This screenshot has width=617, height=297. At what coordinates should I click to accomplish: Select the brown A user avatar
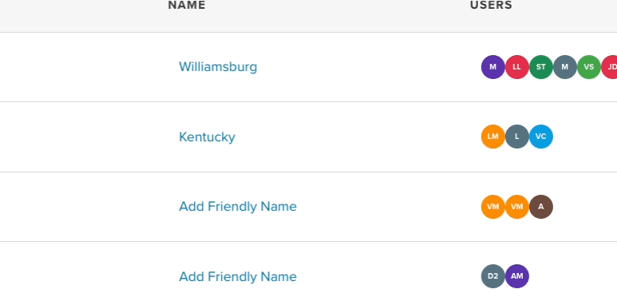click(540, 207)
